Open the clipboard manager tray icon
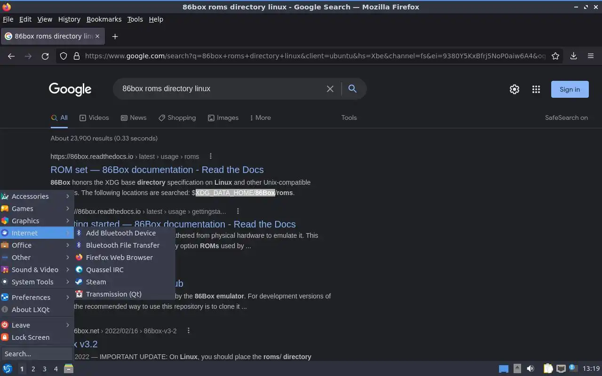 point(548,368)
